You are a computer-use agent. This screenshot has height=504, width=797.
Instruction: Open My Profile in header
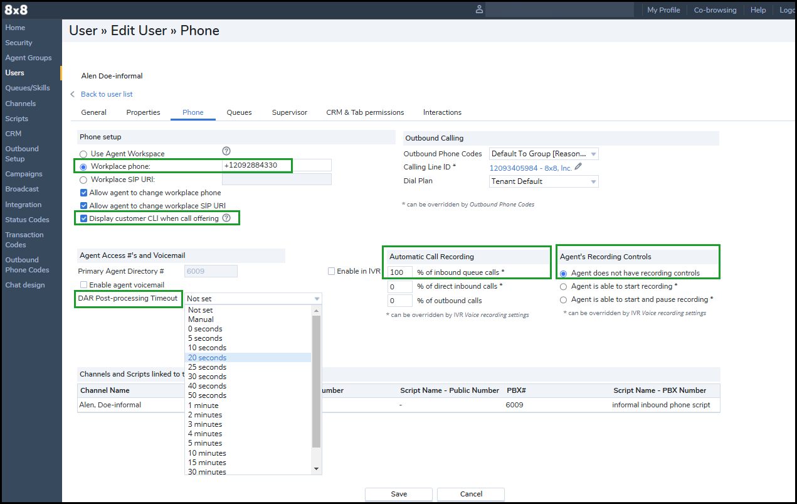663,10
